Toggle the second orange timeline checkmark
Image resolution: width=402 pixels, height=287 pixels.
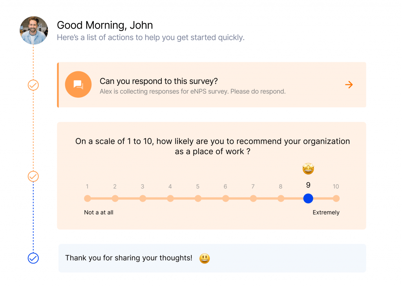point(33,176)
